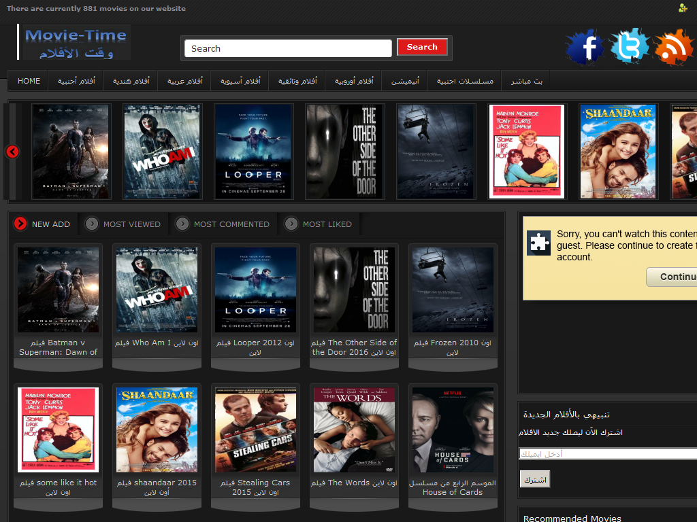Click the red arrow icon beside NEW ADD

20,224
